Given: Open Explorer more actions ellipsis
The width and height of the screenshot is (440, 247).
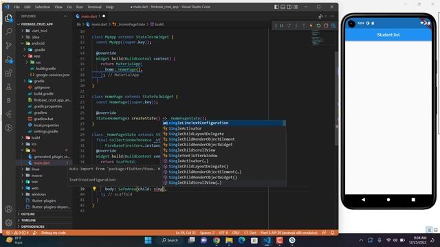Looking at the screenshot, I should [66, 16].
